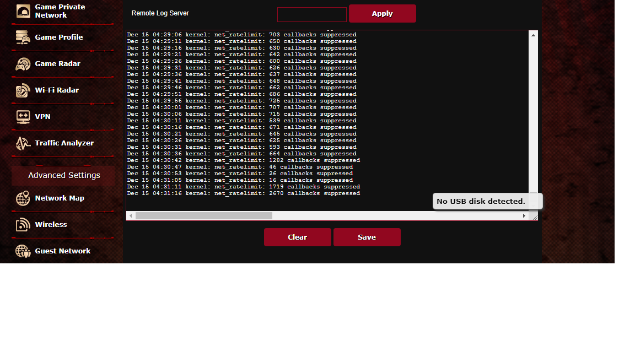Click the log textarea resize handle
This screenshot has width=635, height=357.
point(535,217)
